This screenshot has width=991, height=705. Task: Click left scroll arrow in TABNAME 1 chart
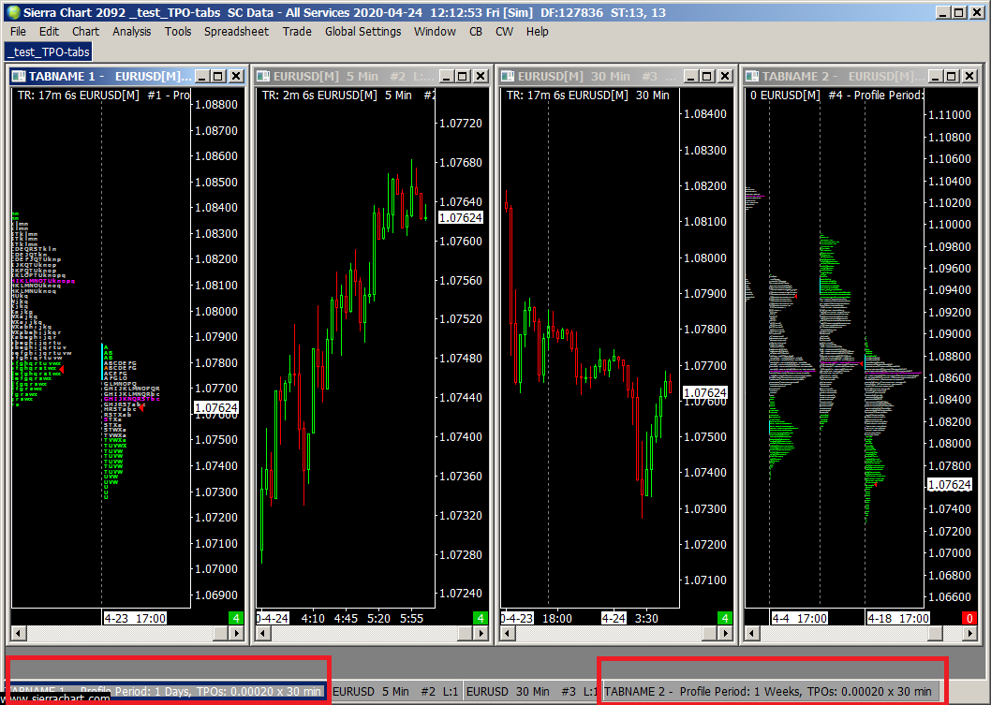[x=19, y=633]
